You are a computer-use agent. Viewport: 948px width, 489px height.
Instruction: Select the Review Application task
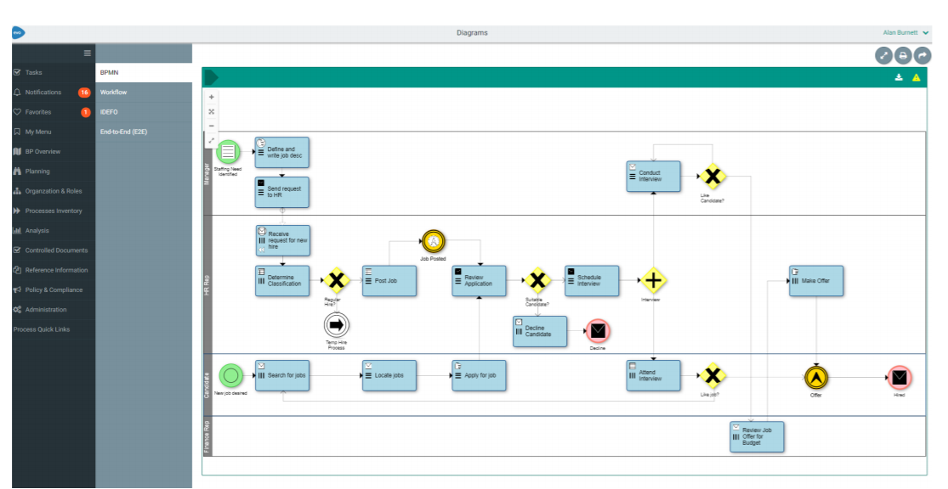(x=479, y=281)
